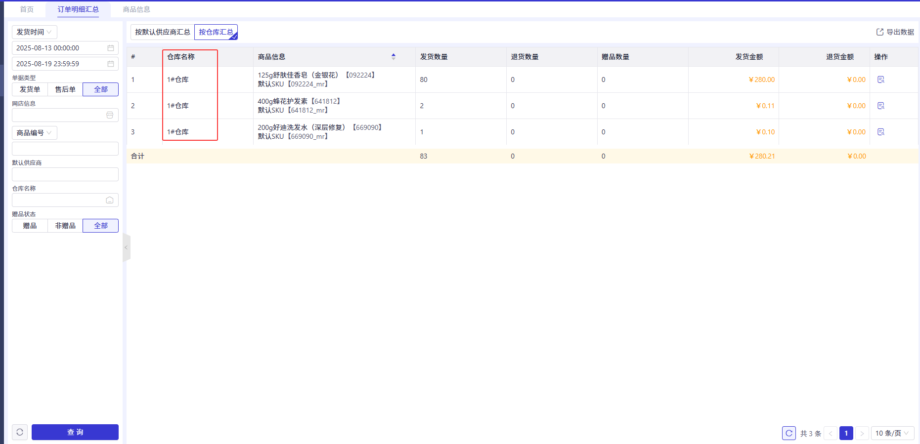This screenshot has width=920, height=444.
Task: Open the 发货时间 dropdown
Action: (x=35, y=32)
